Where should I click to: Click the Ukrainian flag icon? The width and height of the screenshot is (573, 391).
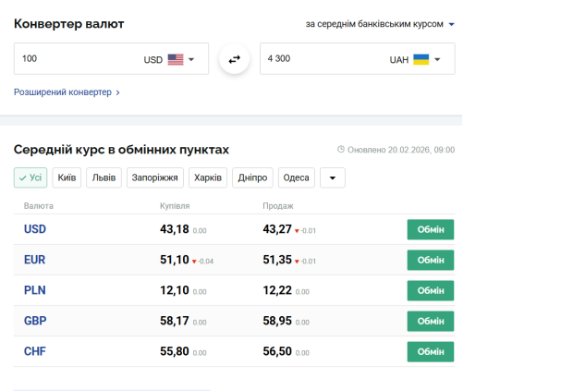421,59
